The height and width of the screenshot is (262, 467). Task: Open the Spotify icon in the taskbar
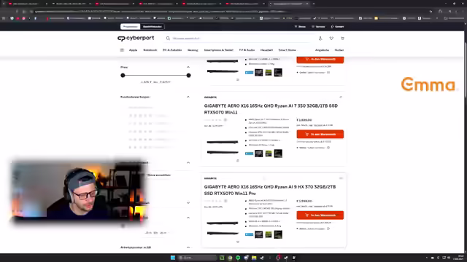pyautogui.click(x=238, y=258)
